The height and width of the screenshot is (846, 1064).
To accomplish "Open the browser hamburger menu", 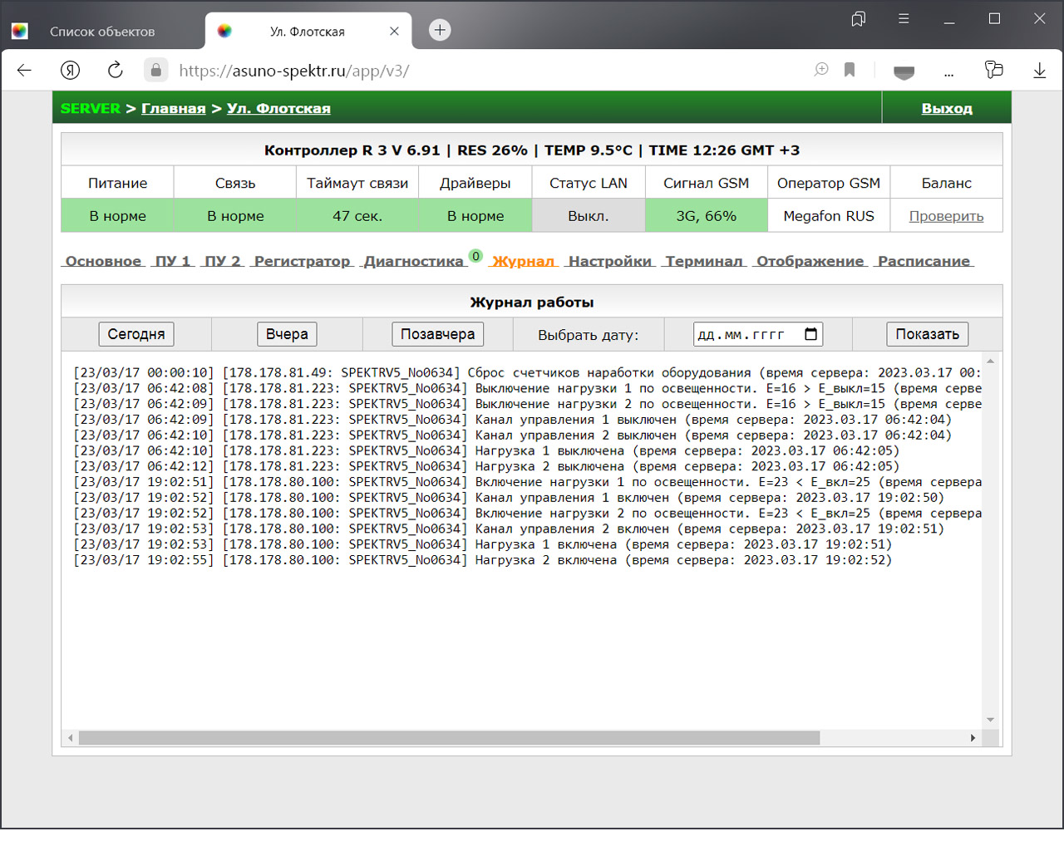I will pyautogui.click(x=904, y=18).
